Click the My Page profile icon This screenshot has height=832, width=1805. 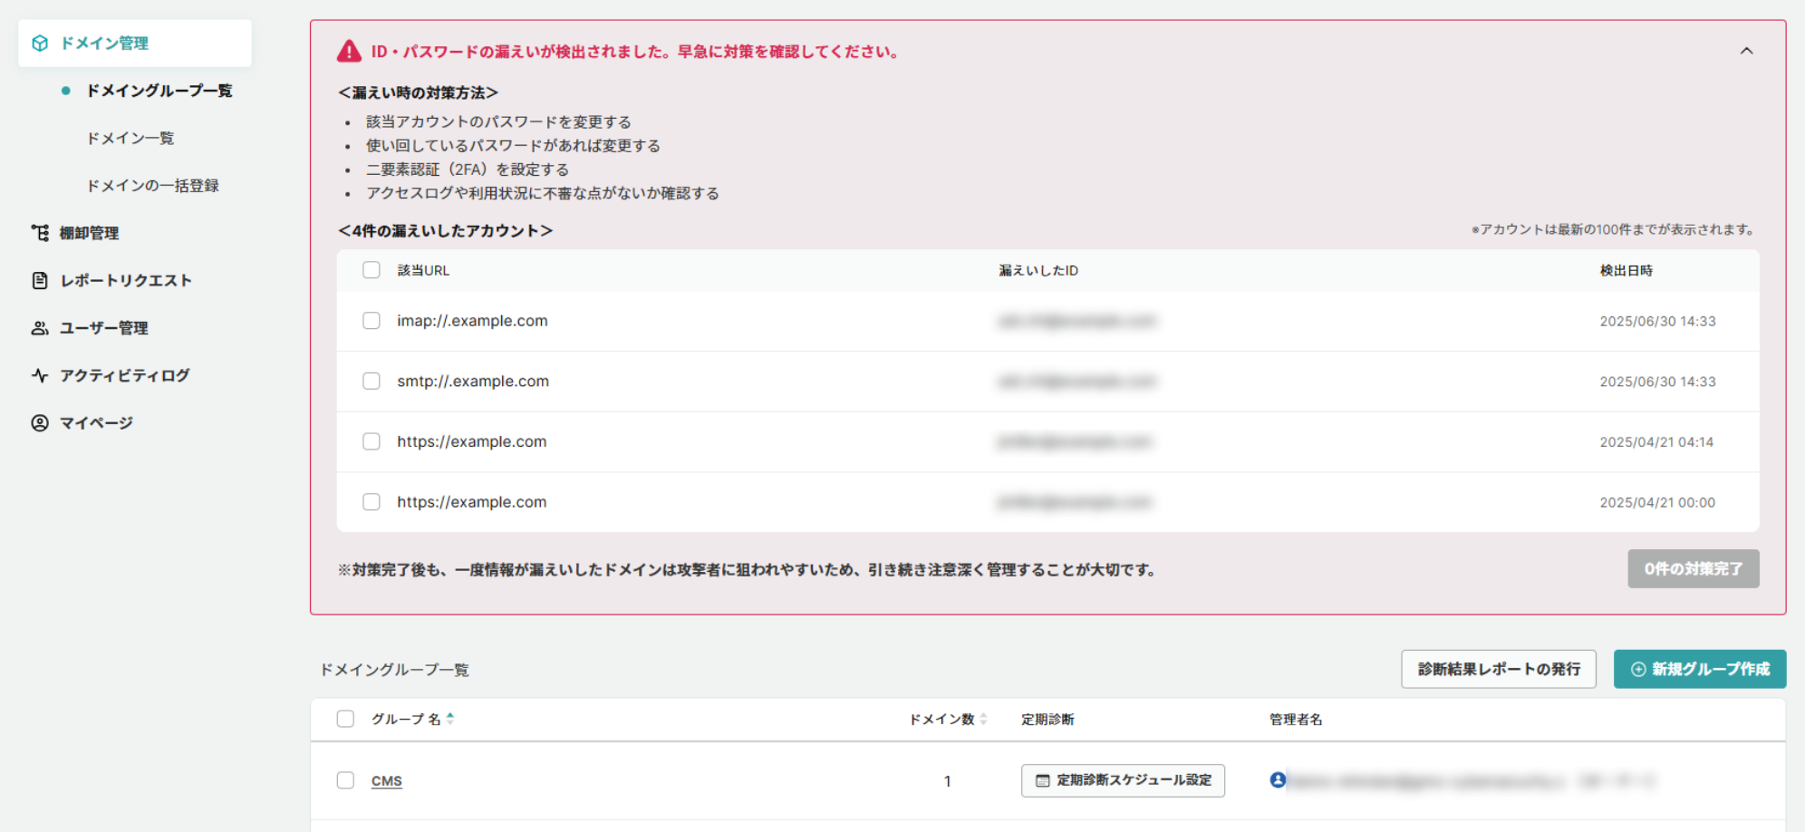coord(40,422)
